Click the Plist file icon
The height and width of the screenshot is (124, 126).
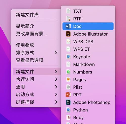[68, 87]
